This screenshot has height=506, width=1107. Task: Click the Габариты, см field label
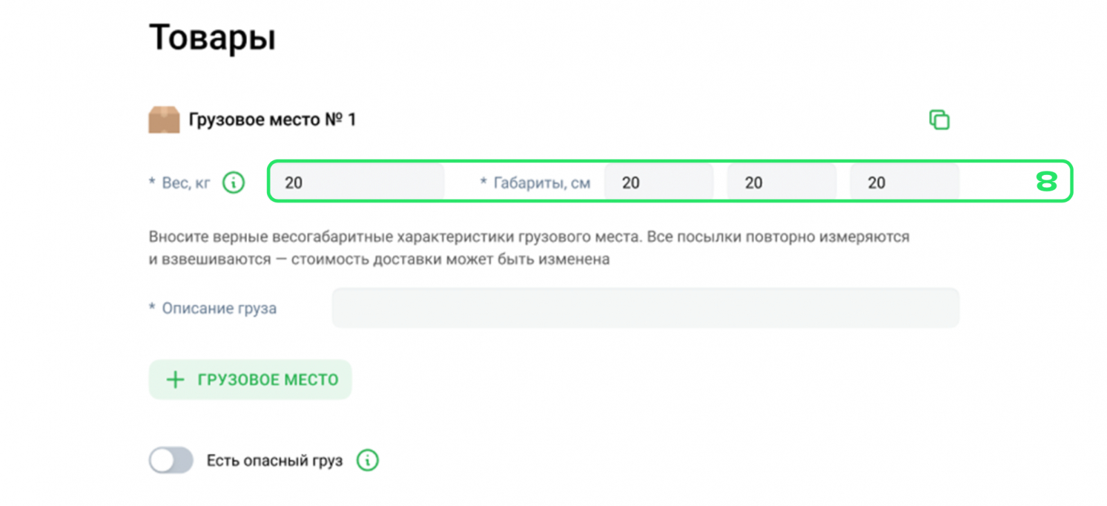click(x=541, y=182)
